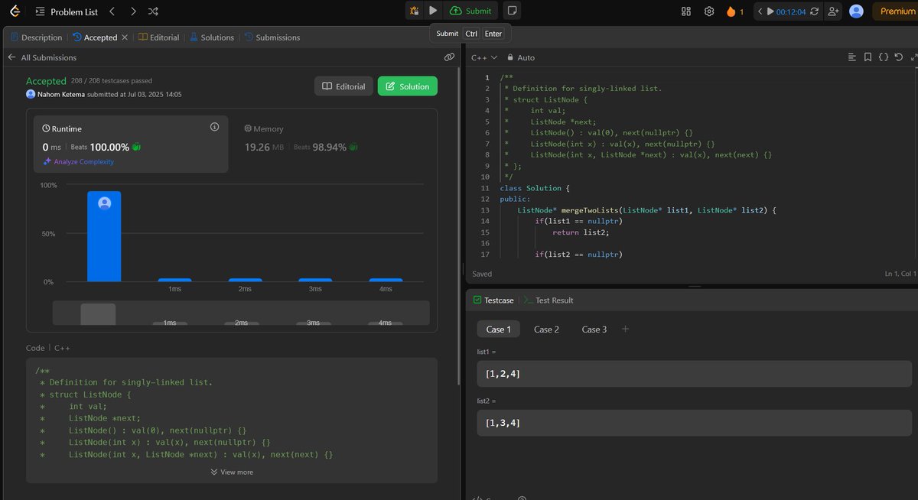Click the 100.00% runtime beats value
Image resolution: width=918 pixels, height=500 pixels.
point(111,147)
